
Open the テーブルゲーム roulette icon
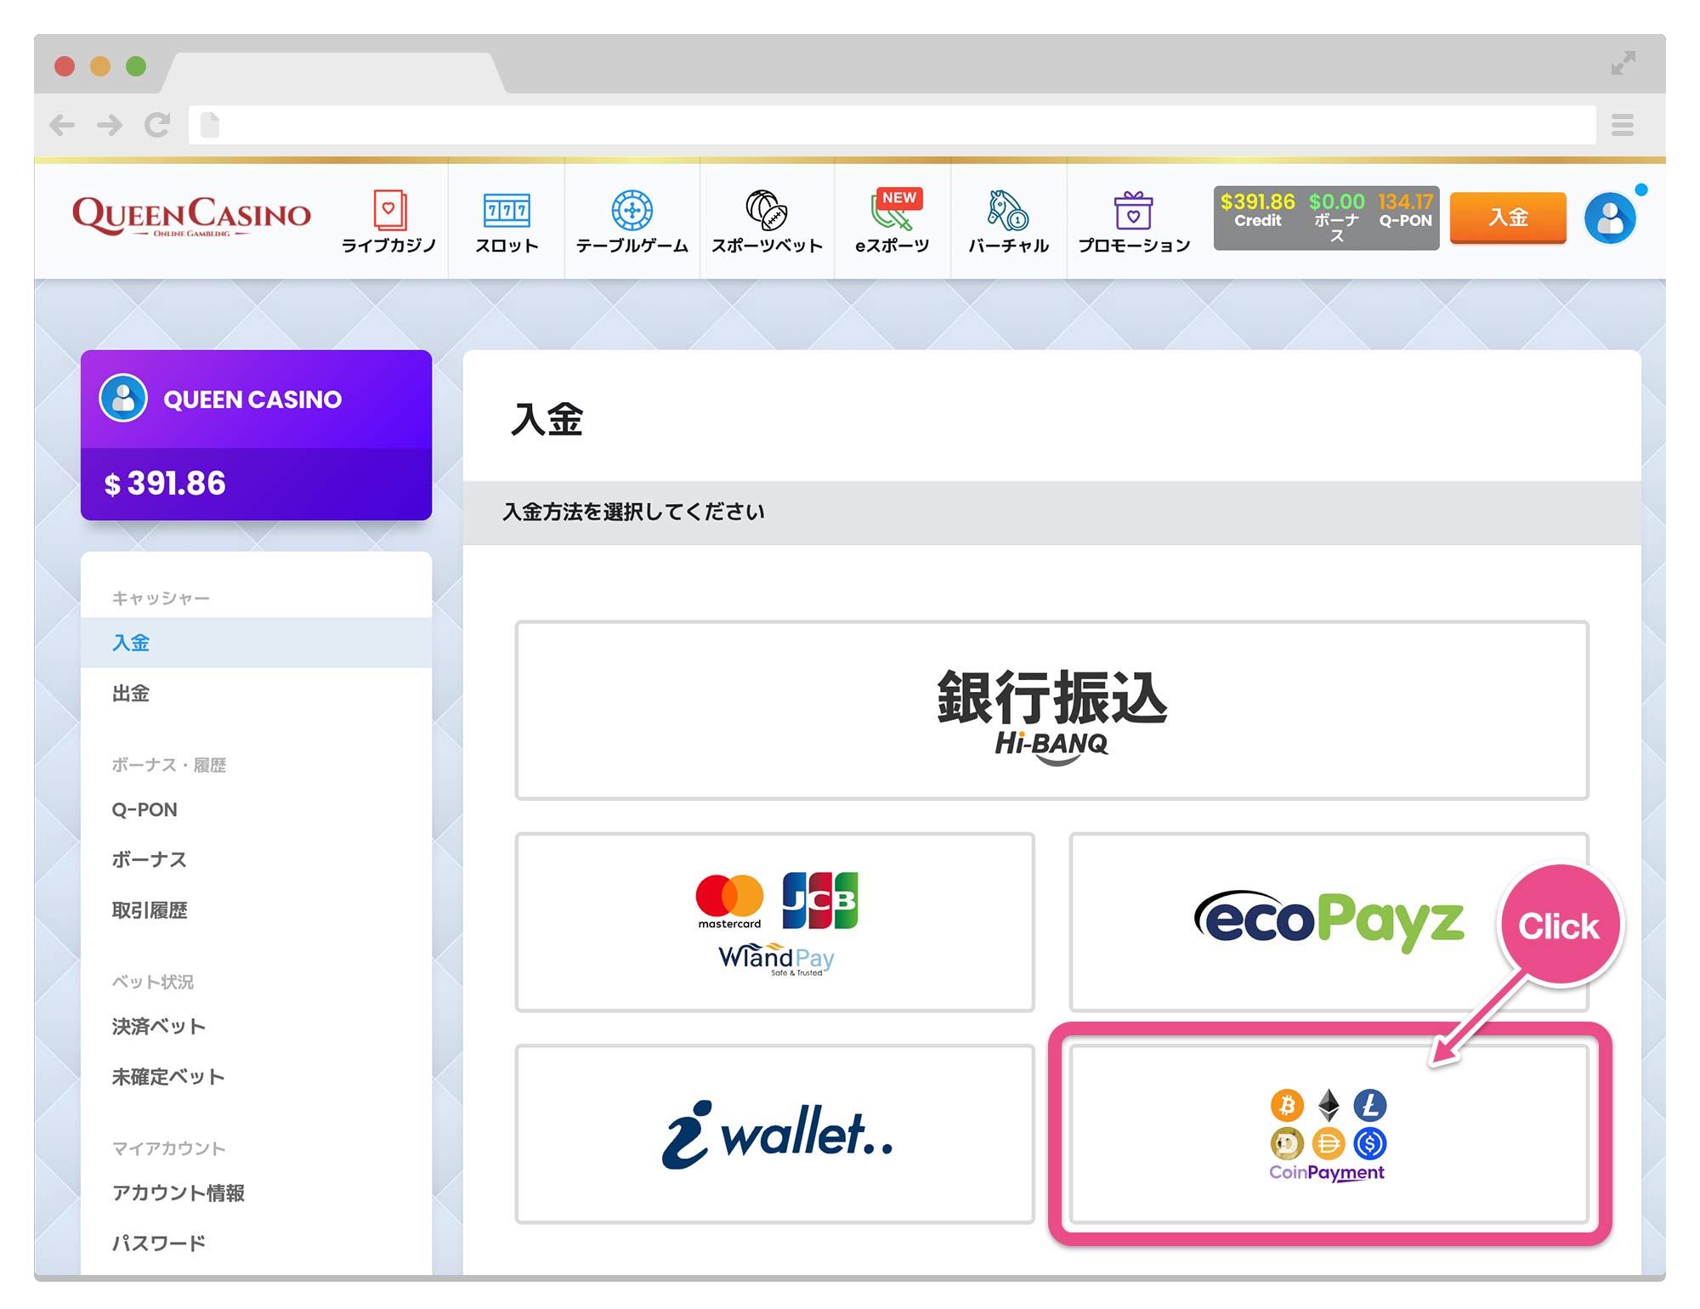[x=632, y=210]
